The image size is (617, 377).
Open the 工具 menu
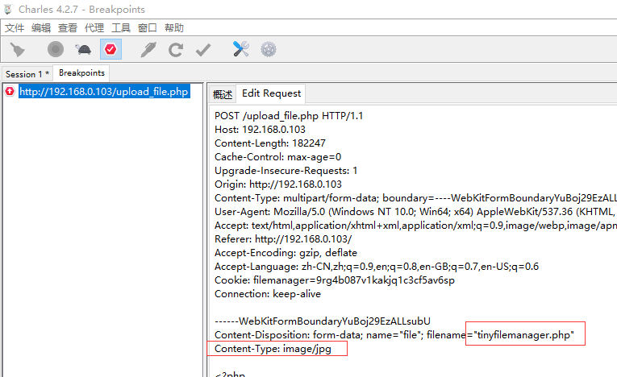click(x=121, y=28)
